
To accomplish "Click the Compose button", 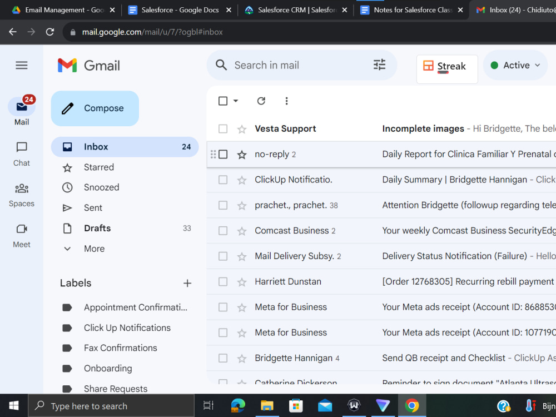I will pyautogui.click(x=95, y=108).
